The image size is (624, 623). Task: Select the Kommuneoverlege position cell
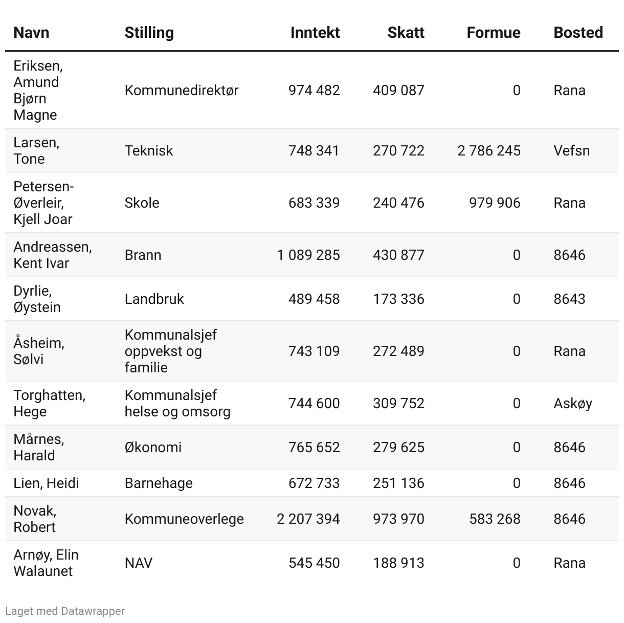pos(184,519)
